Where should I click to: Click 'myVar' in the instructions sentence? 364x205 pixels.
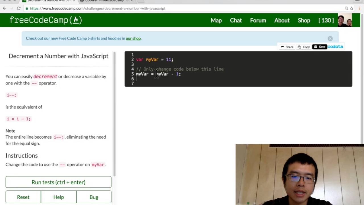[98, 165]
